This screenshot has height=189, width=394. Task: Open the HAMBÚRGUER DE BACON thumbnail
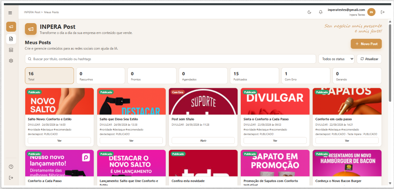point(347,163)
